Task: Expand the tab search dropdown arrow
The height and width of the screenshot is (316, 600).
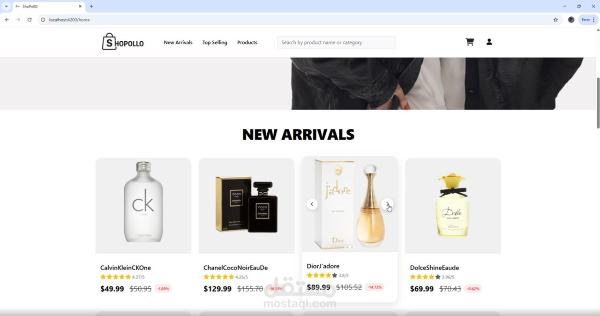Action: pos(6,7)
